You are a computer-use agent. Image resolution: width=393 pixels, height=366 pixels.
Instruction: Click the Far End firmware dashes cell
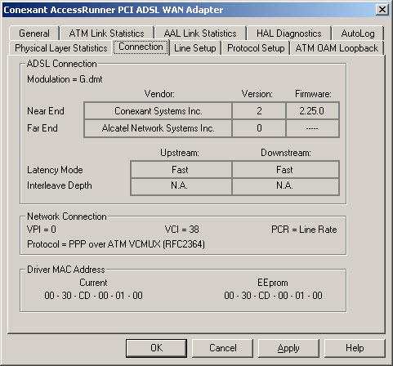[312, 128]
